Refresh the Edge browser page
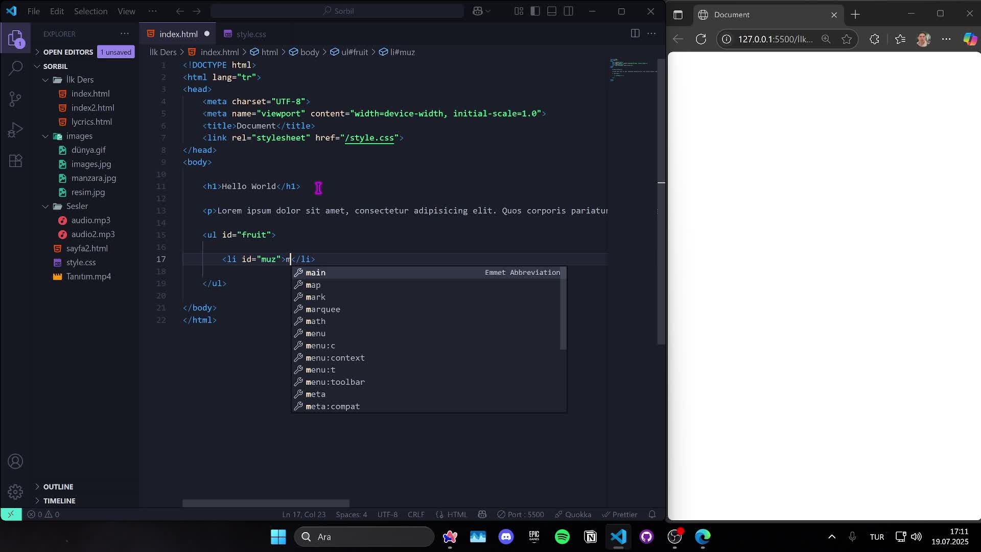The width and height of the screenshot is (981, 552). 701,39
